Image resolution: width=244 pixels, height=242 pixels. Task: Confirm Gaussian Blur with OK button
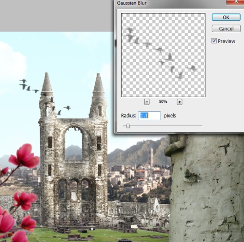(x=226, y=17)
